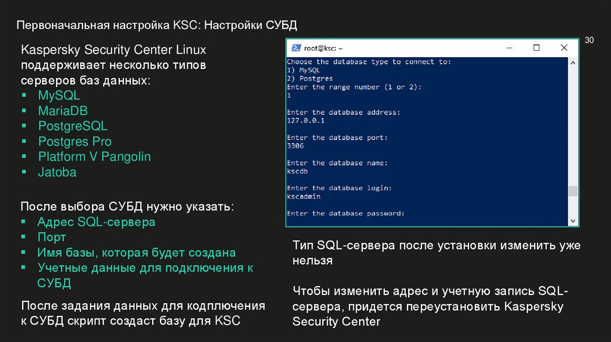This screenshot has width=611, height=342.
Task: Click the 'Platform V Pangolin' bullet item
Action: click(x=94, y=157)
